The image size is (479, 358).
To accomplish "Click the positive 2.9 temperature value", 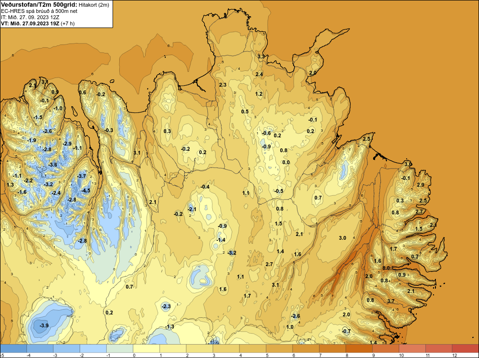I will coord(421,185).
